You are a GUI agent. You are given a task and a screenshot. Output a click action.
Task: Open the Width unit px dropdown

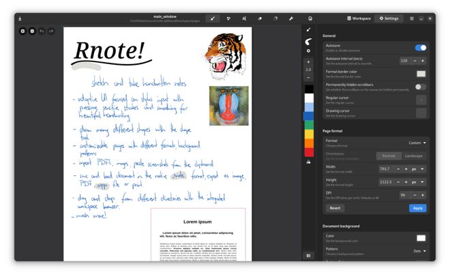(418, 169)
